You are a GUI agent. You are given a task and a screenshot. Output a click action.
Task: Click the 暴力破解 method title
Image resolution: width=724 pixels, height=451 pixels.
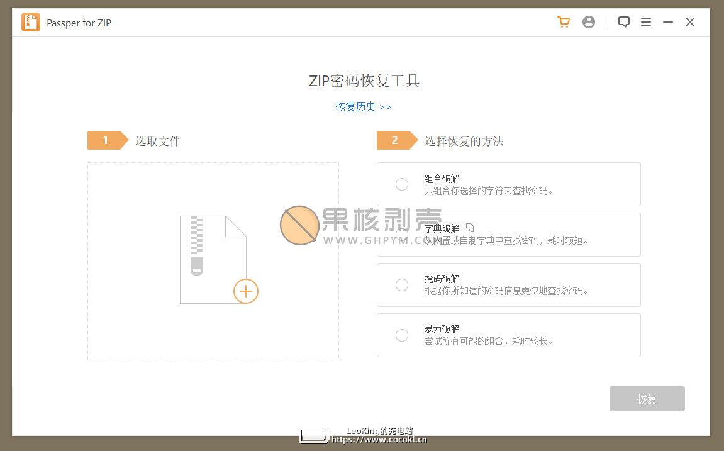tap(442, 329)
